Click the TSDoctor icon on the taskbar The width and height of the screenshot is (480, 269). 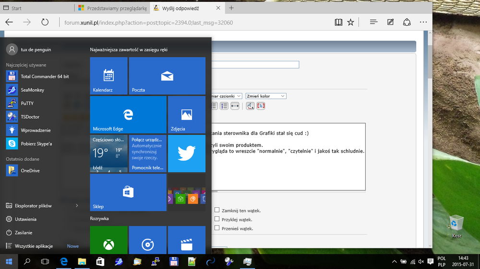(229, 262)
